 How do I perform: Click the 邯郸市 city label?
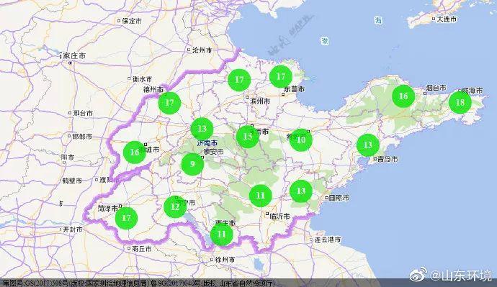(x=82, y=137)
